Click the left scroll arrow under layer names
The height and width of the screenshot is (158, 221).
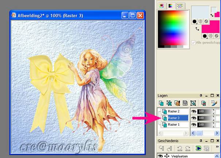click(160, 133)
